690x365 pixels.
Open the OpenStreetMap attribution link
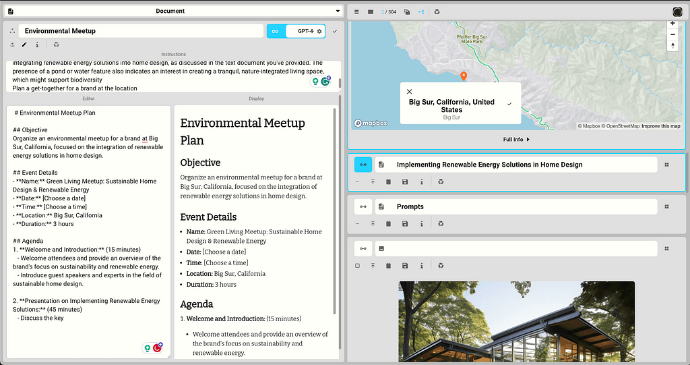[x=621, y=126]
